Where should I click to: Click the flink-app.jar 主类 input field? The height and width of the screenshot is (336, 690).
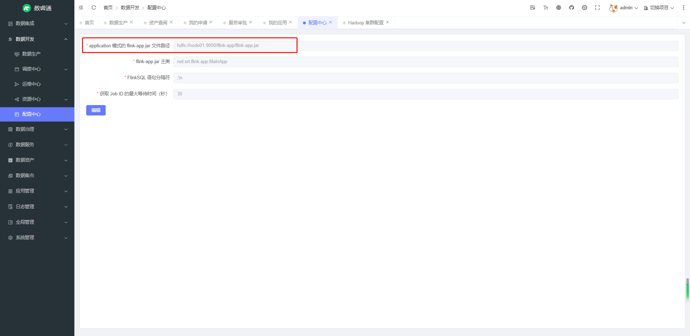(x=426, y=62)
